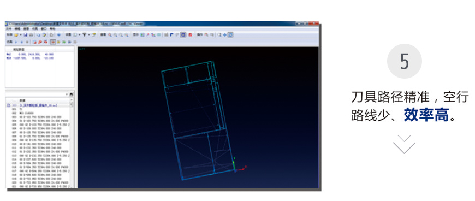Click the Save disk icon in toolbar
475x201 pixels.
[x=26, y=35]
